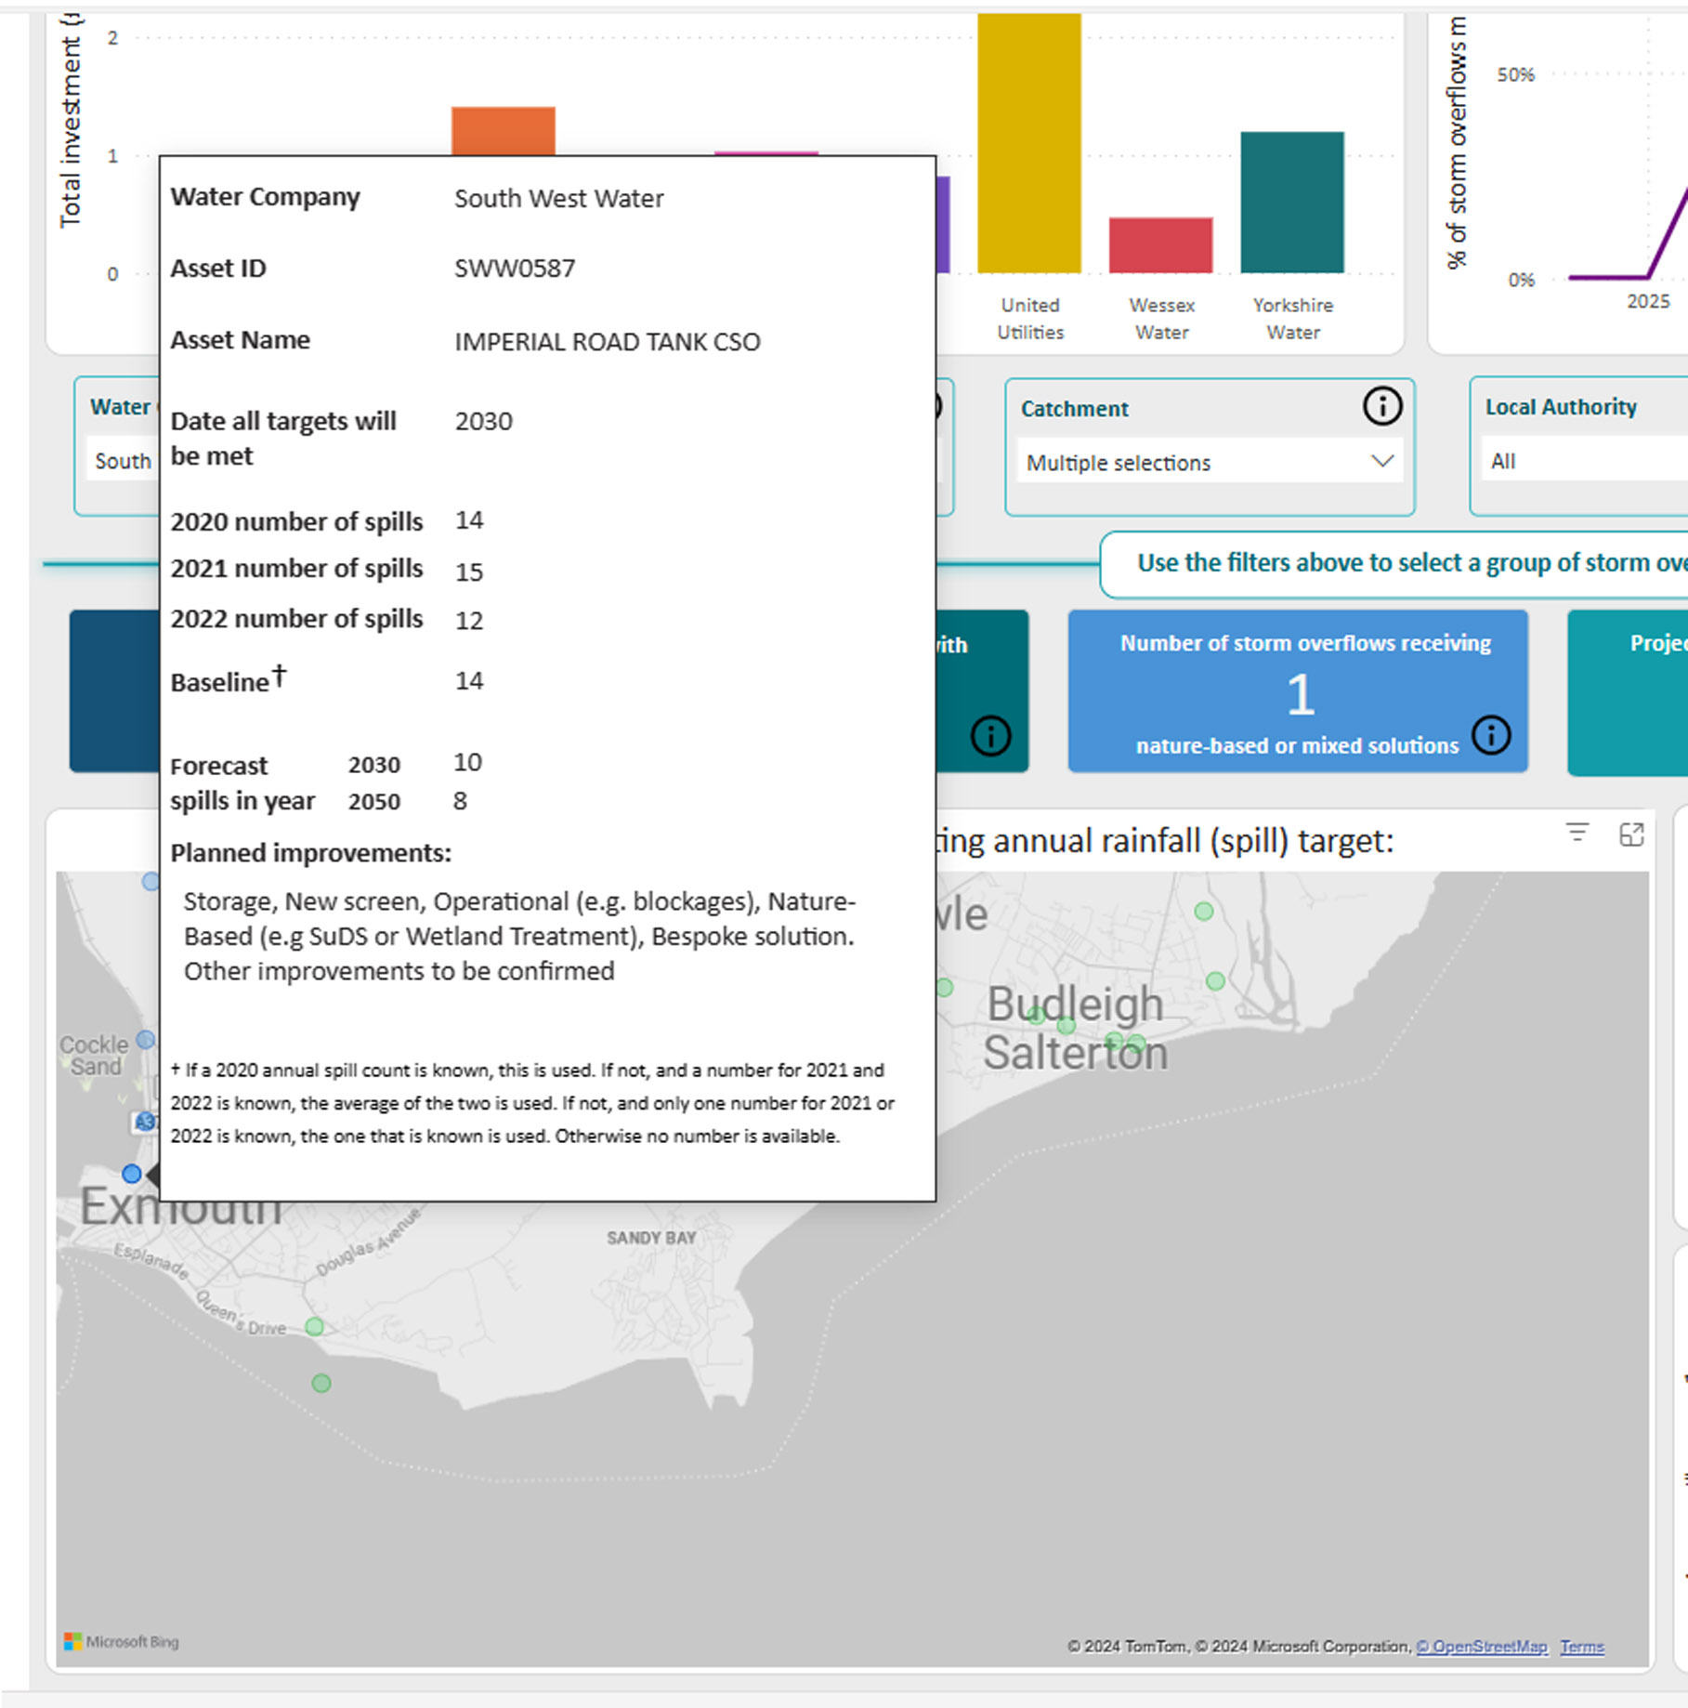Click the Catchment filter info icon
1688x1708 pixels.
pyautogui.click(x=1381, y=407)
